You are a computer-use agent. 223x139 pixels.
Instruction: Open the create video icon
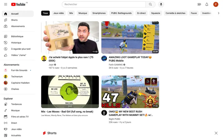click(199, 4)
